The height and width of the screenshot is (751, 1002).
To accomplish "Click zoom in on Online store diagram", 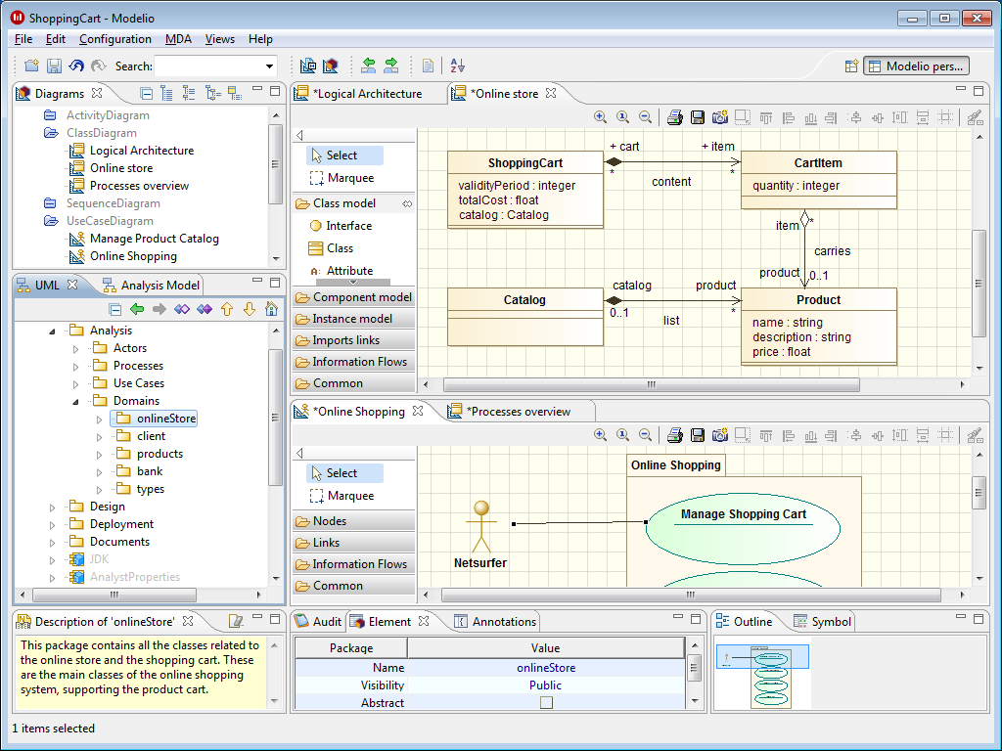I will point(600,117).
